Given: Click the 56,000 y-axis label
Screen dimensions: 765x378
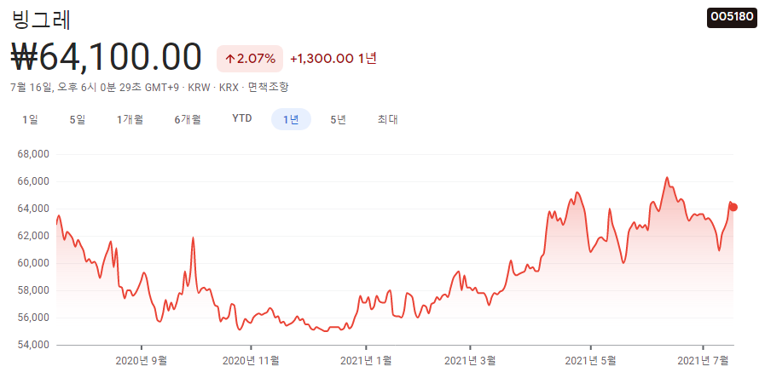Looking at the screenshot, I should coord(33,318).
